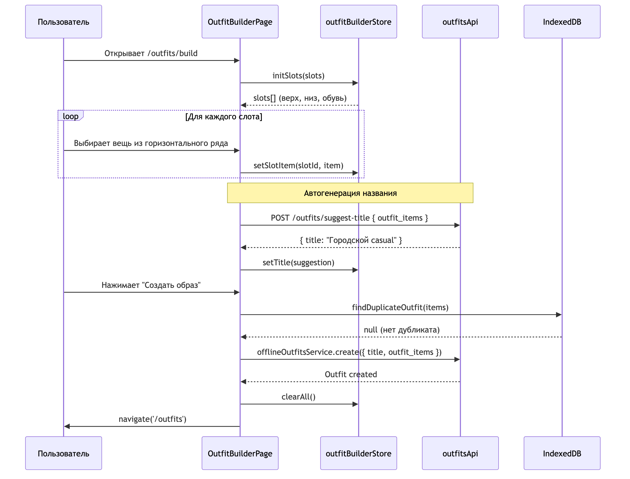Viewport: 630px width, 479px height.
Task: Click the POST /outfits/suggest-title message label
Action: tap(349, 218)
